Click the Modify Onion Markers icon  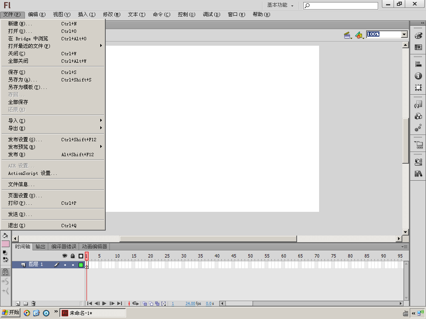point(163,304)
